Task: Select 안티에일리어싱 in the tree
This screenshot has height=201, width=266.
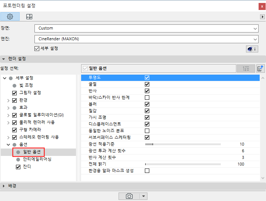Action: point(37,159)
